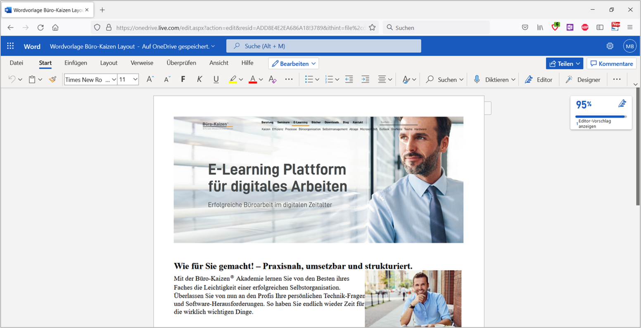Image resolution: width=641 pixels, height=328 pixels.
Task: Open Word settings gear
Action: click(x=610, y=46)
